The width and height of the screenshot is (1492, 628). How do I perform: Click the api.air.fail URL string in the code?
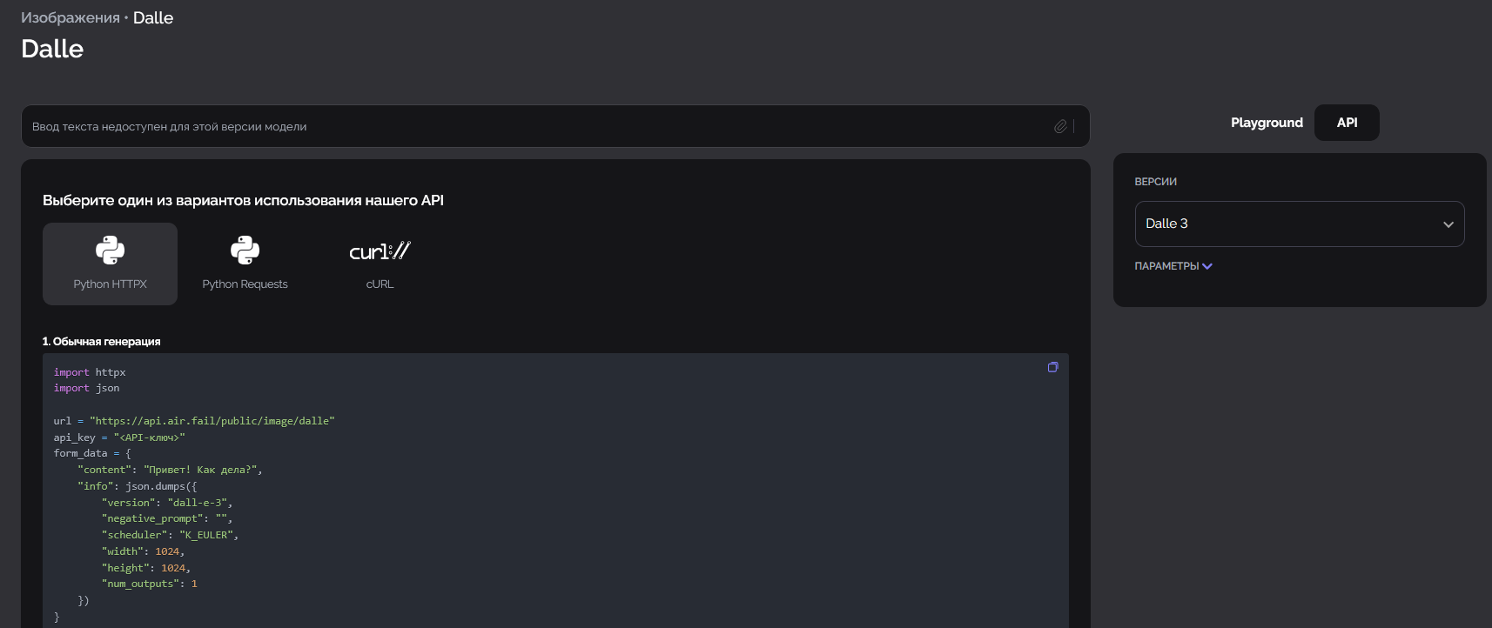click(212, 421)
